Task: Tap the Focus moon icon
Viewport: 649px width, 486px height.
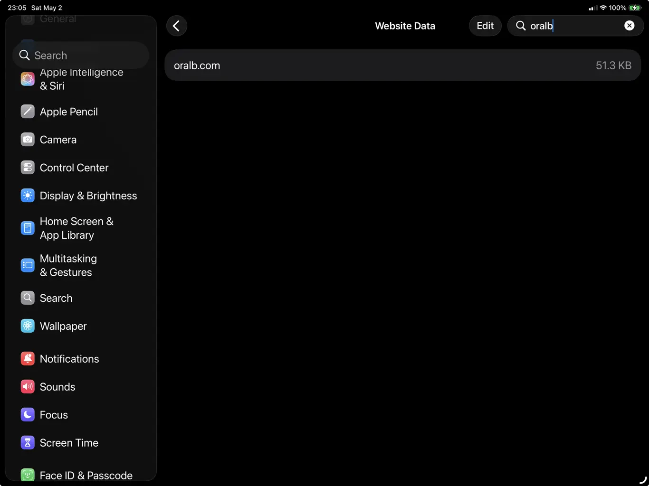Action: tap(28, 415)
